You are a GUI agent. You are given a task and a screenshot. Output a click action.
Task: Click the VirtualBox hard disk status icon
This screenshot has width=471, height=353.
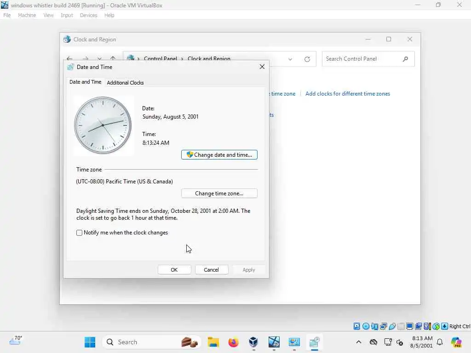[356, 326]
